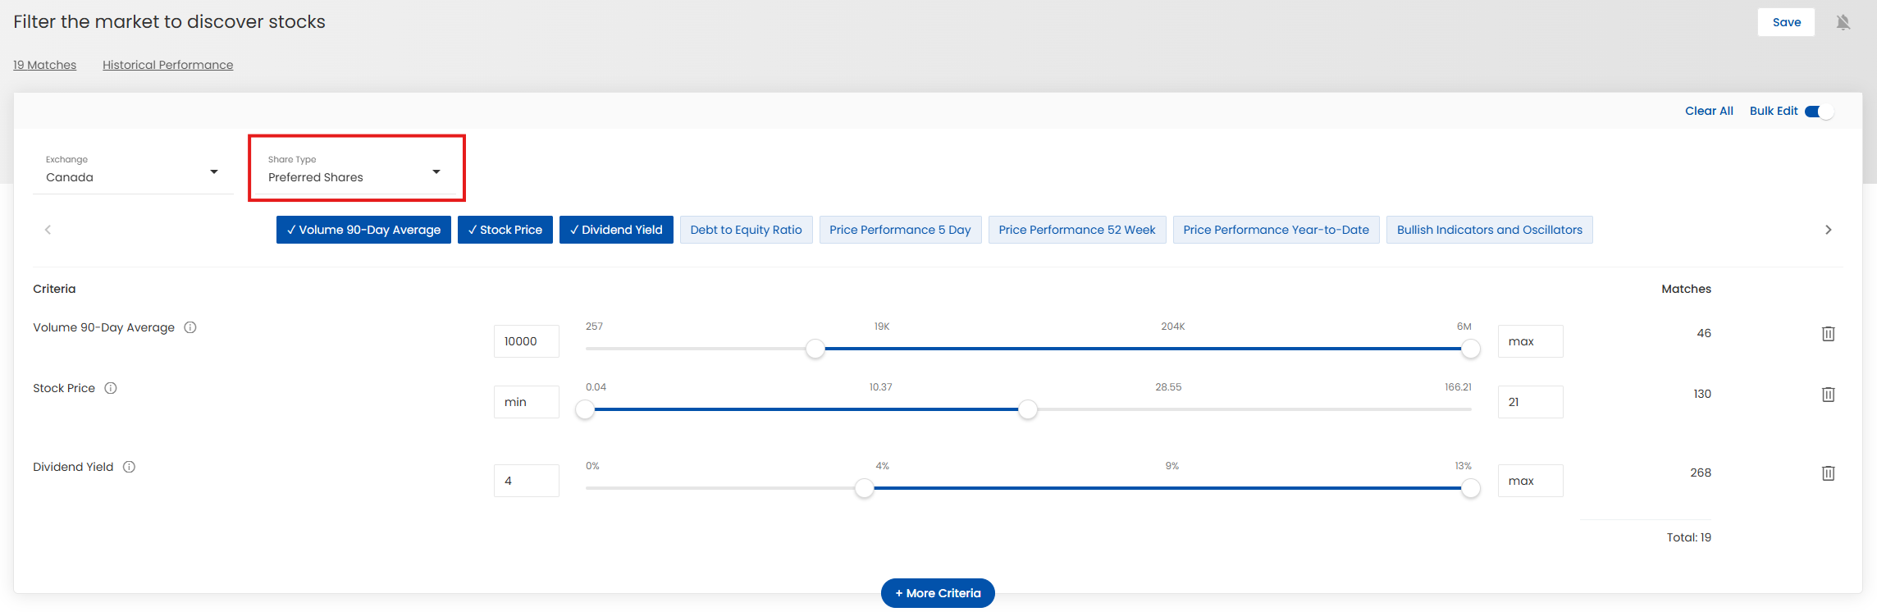Click the Volume match count 46
The height and width of the screenshot is (612, 1877).
tap(1704, 333)
